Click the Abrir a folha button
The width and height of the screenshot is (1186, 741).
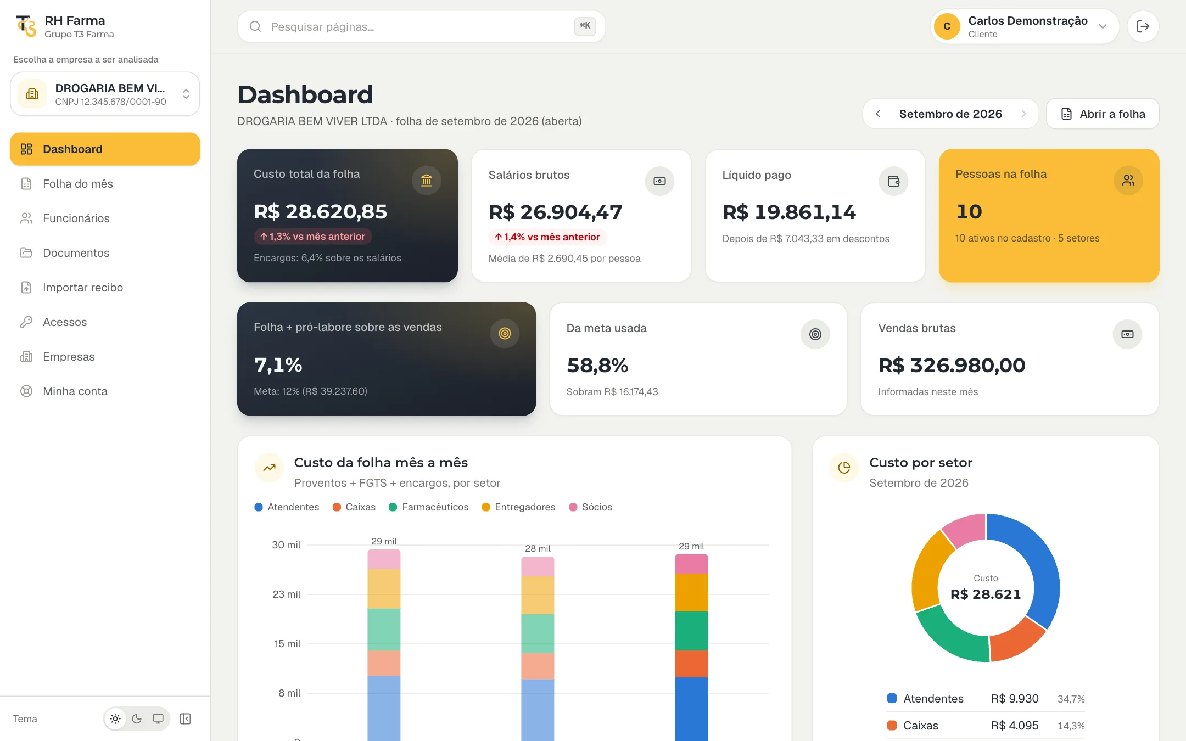click(1103, 114)
